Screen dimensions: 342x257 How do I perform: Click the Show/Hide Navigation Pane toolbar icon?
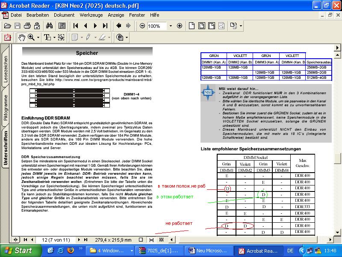(x=62, y=26)
